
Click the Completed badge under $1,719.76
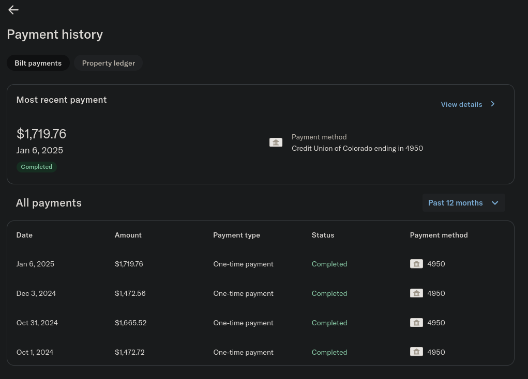(36, 166)
